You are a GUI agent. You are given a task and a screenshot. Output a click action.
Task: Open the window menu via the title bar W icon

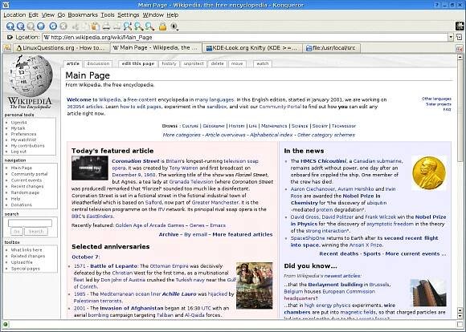6,5
